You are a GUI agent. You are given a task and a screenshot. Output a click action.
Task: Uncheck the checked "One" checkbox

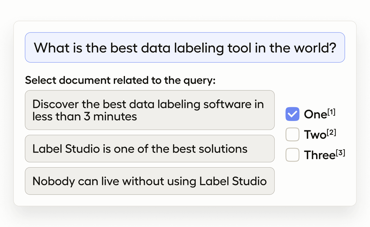click(292, 114)
